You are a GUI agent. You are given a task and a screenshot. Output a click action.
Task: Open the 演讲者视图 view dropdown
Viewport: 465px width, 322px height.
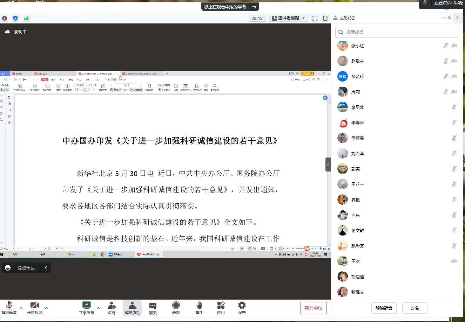289,18
